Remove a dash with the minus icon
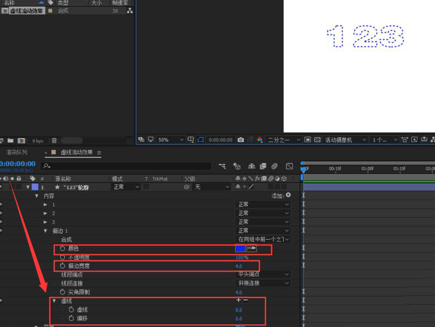The image size is (435, 327). [245, 301]
